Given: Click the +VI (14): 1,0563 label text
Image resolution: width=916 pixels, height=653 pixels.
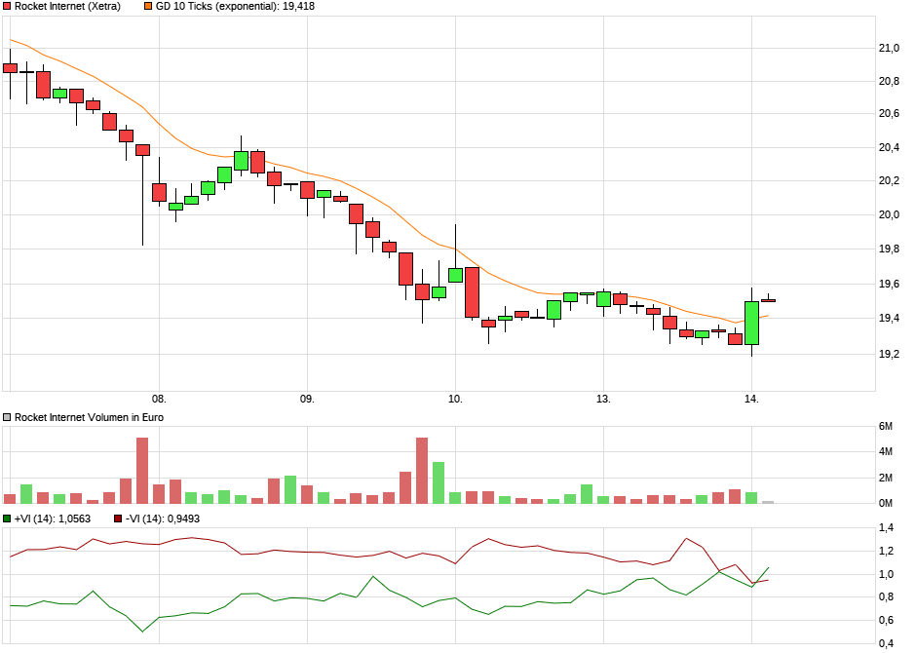Looking at the screenshot, I should pos(54,519).
